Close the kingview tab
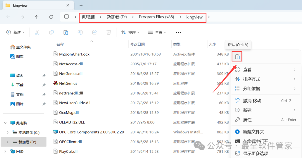This screenshot has width=302, height=158. click(x=68, y=5)
